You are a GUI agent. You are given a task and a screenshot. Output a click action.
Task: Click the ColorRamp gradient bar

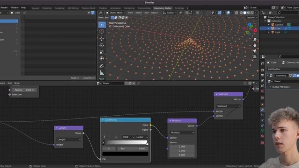coord(125,143)
